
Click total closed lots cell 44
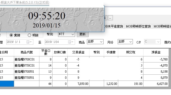tap(46, 84)
